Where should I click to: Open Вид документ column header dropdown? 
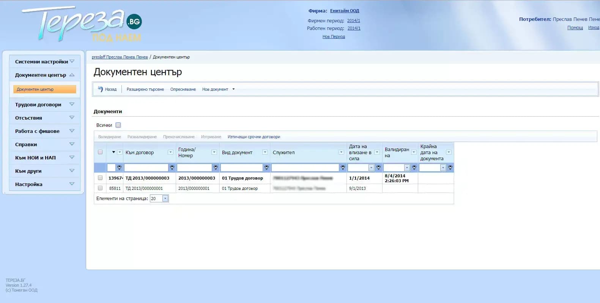click(x=265, y=152)
